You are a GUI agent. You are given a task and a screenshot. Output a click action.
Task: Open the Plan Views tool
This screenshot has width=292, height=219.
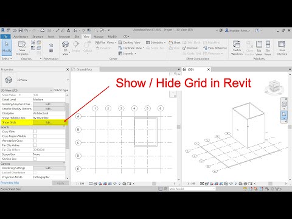coord(106,43)
